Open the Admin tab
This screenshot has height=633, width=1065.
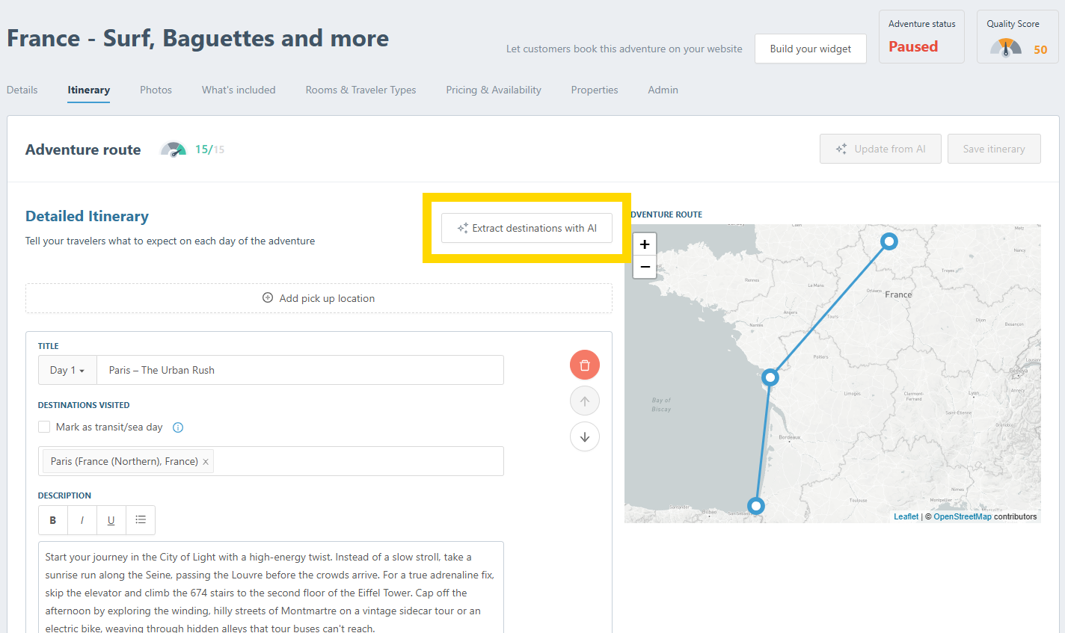(663, 90)
